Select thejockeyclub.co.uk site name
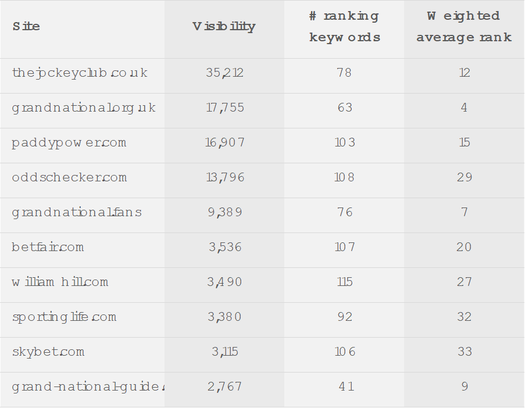 (80, 73)
